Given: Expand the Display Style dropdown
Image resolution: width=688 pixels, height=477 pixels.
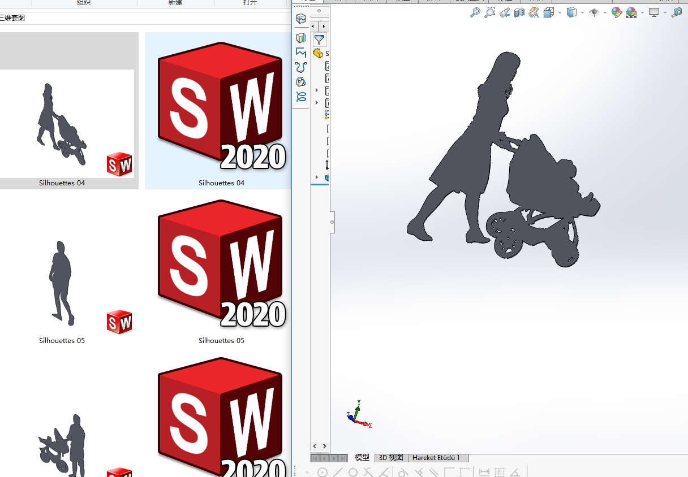Looking at the screenshot, I should [582, 12].
